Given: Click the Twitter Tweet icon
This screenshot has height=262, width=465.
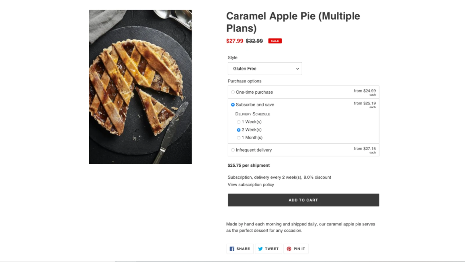Looking at the screenshot, I should [x=260, y=249].
